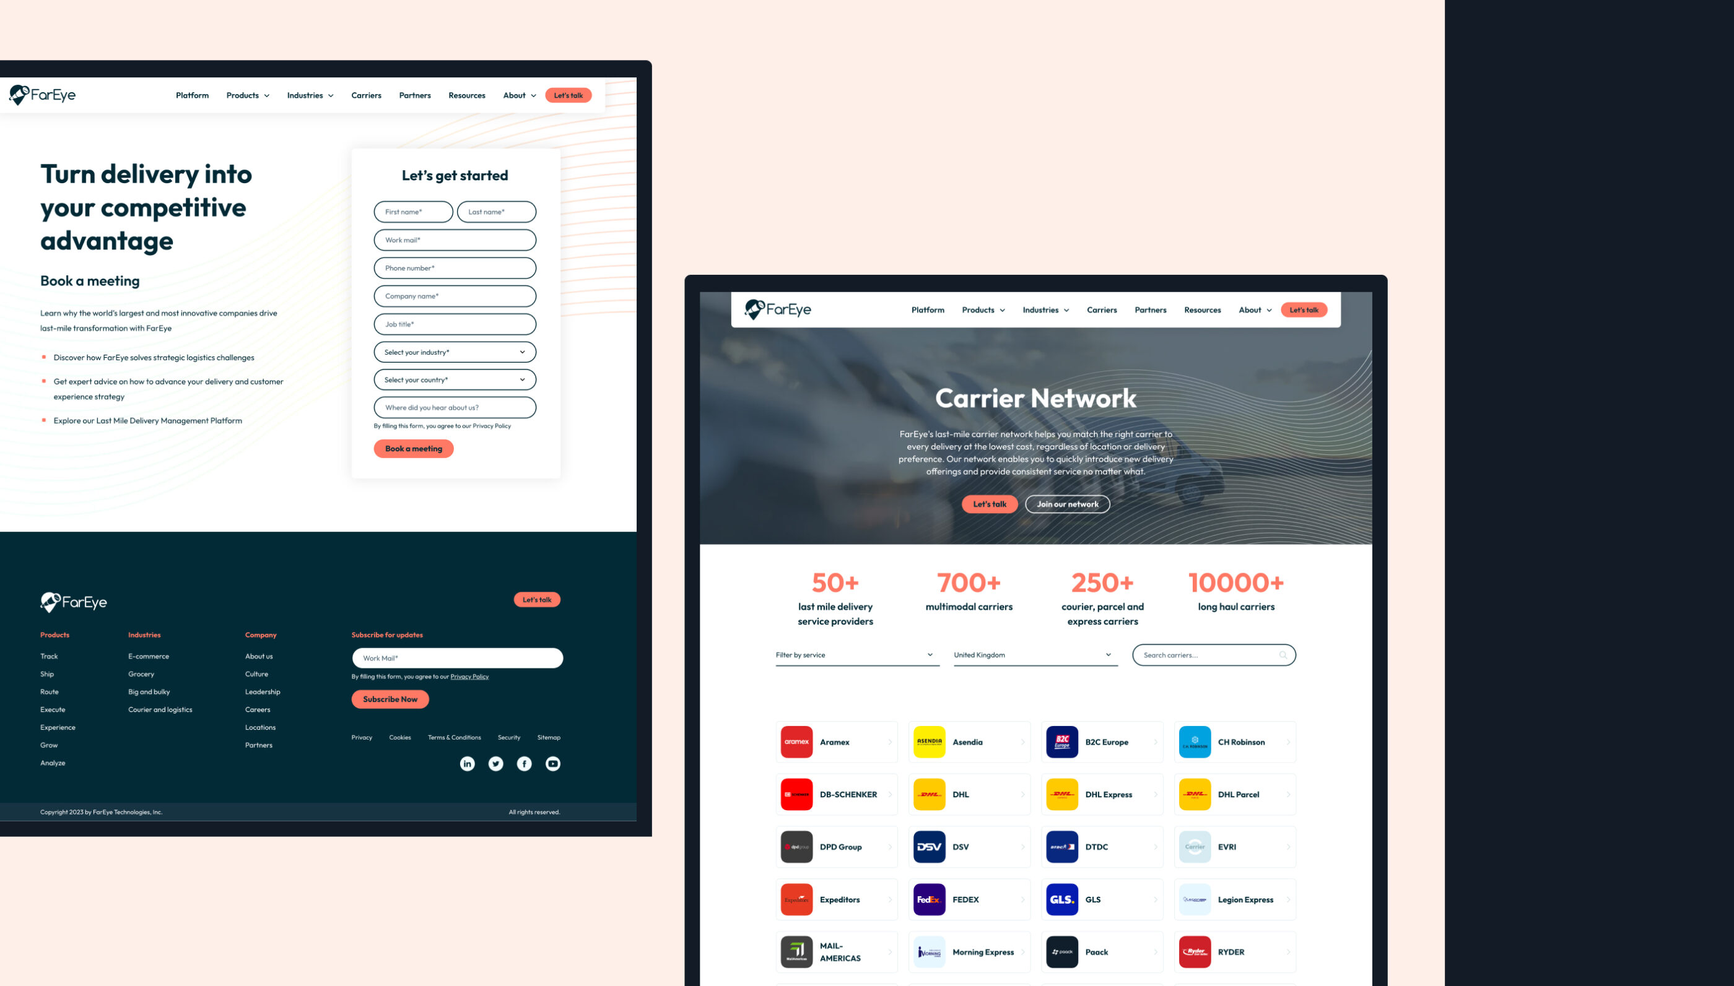The width and height of the screenshot is (1734, 986).
Task: Select the United Kingdom country filter
Action: tap(1031, 654)
